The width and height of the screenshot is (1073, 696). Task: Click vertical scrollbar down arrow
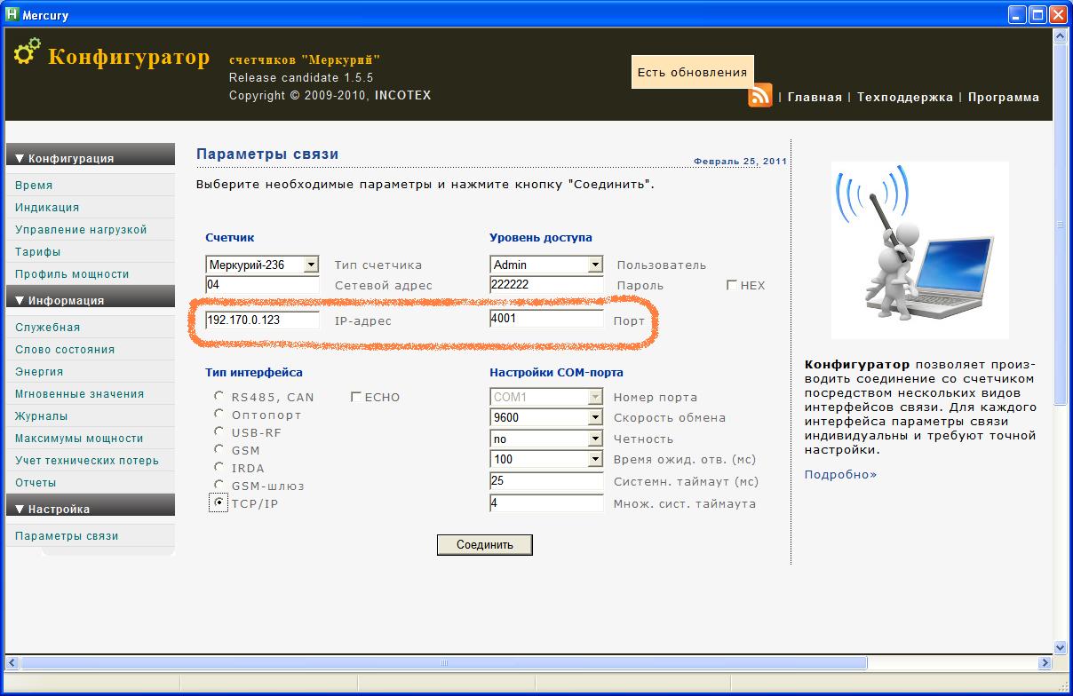coord(1060,648)
